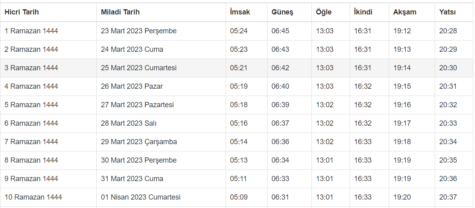475x208 pixels.
Task: Click the 01 Nisan 2023 Cumartesi cell
Action: click(x=140, y=197)
